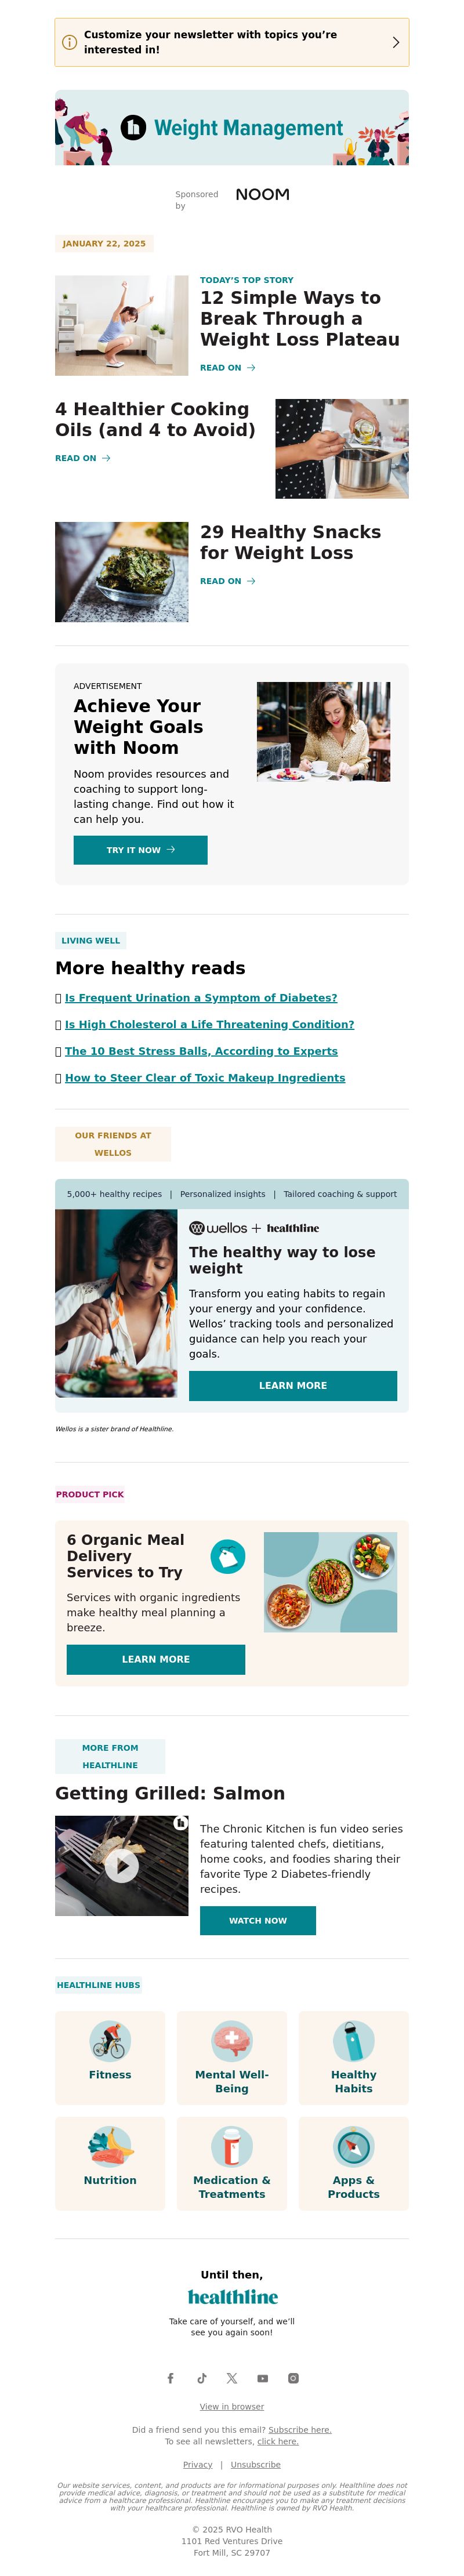Open the YouTube social icon
This screenshot has height=2576, width=464.
coord(262,2378)
